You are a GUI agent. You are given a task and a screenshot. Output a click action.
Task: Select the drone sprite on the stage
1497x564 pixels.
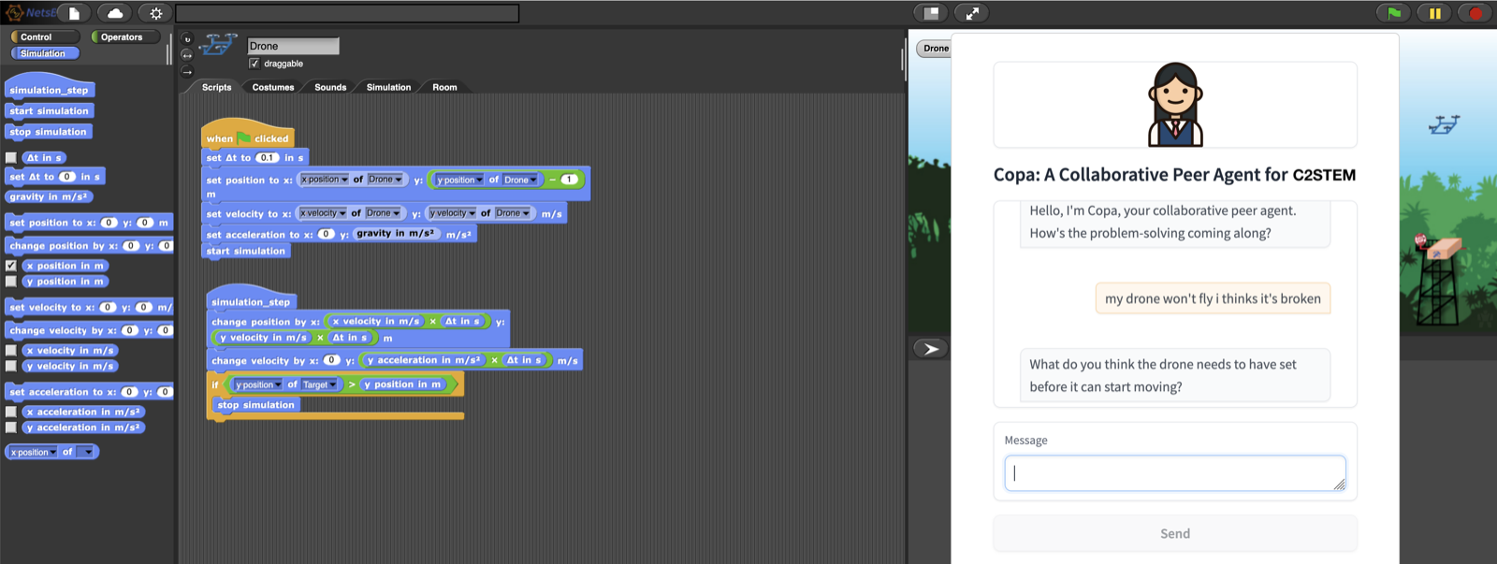pyautogui.click(x=1444, y=124)
